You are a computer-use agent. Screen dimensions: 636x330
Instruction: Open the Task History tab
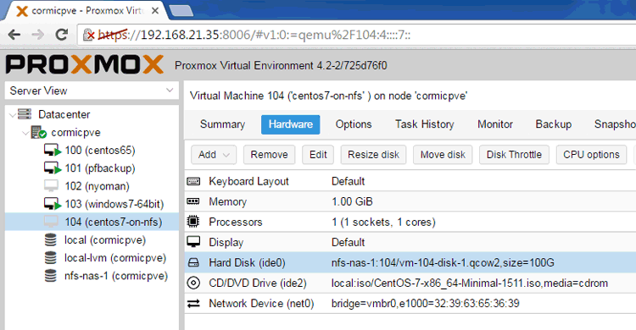click(425, 124)
